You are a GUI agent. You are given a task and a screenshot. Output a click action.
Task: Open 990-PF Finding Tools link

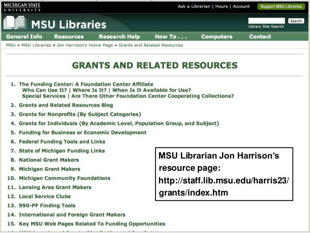coord(47,205)
